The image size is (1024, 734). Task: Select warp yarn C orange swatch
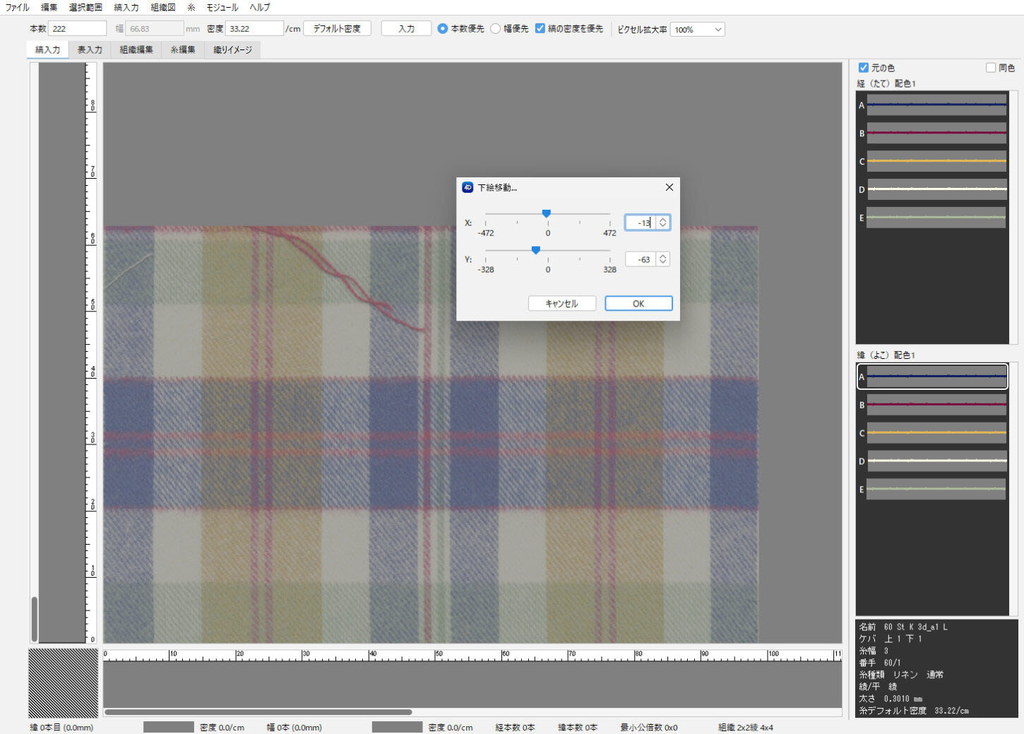point(936,161)
